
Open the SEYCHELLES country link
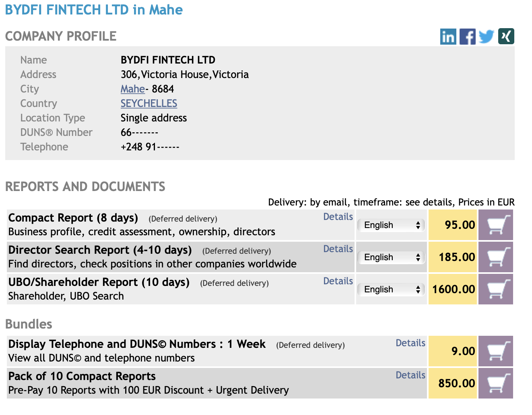pyautogui.click(x=149, y=103)
